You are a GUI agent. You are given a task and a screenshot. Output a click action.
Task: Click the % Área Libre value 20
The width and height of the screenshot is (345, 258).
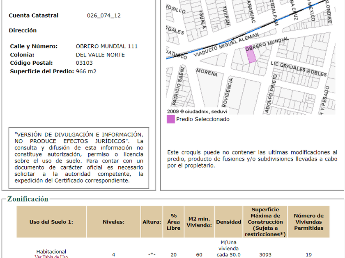(173, 255)
